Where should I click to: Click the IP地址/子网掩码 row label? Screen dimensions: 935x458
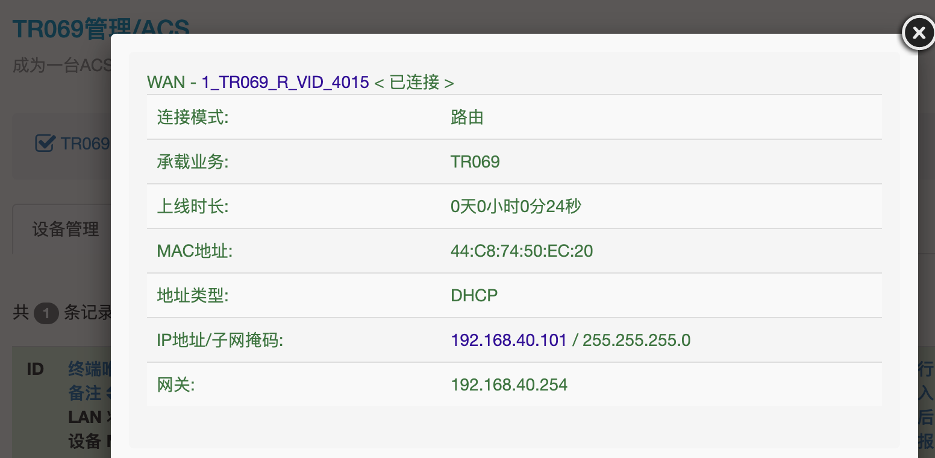click(220, 340)
